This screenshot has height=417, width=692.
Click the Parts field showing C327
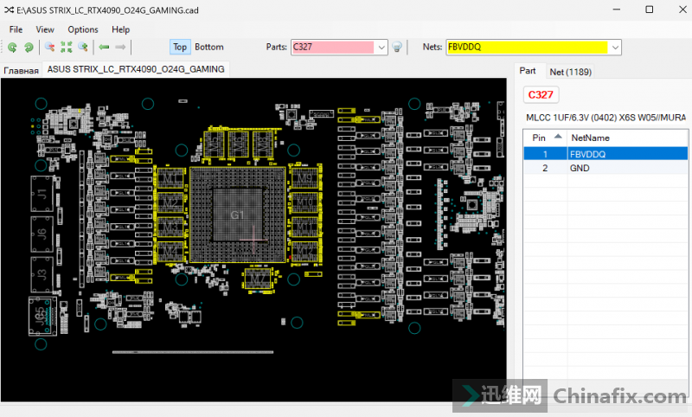[x=333, y=48]
